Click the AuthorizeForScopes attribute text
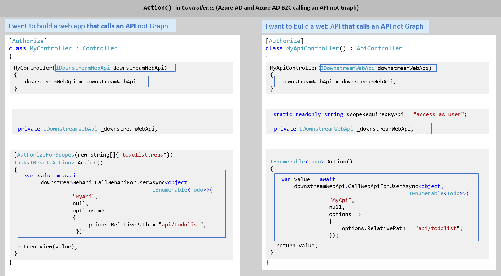Viewport: 501px width, 276px height. click(x=46, y=155)
